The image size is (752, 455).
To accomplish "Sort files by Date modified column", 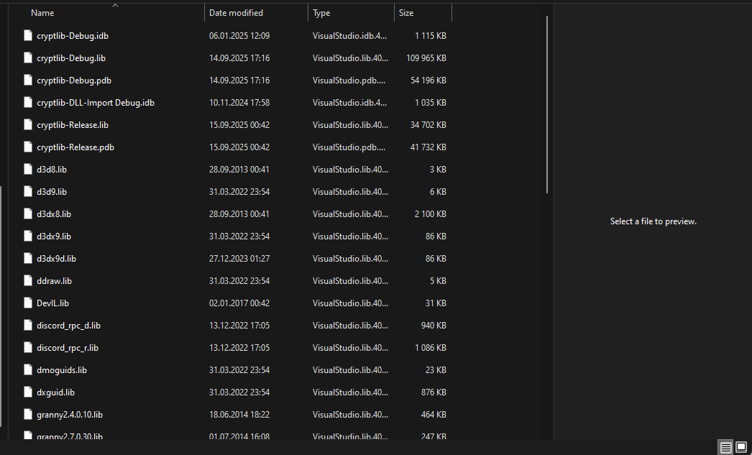I will [236, 13].
